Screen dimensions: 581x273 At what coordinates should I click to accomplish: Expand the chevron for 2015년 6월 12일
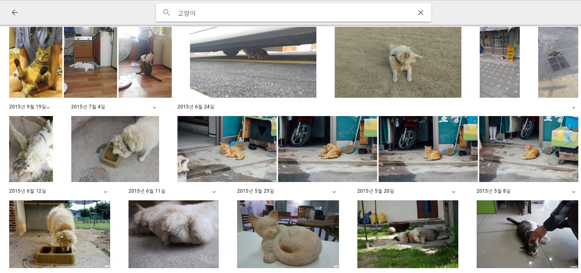coord(106,192)
